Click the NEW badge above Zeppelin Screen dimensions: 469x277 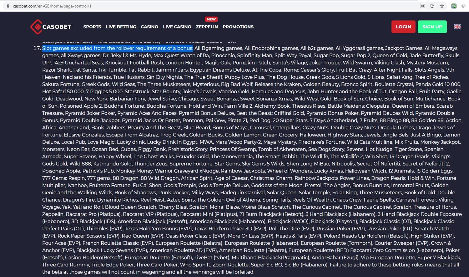(211, 19)
